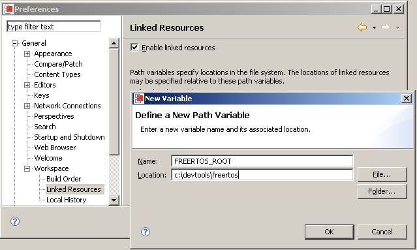The width and height of the screenshot is (417, 250).
Task: Click the Preferences window title icon
Action: (x=8, y=9)
